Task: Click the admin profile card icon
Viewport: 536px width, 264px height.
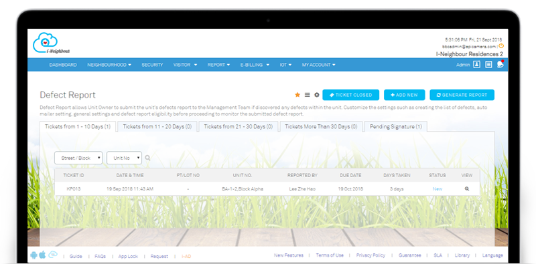Action: pos(477,64)
